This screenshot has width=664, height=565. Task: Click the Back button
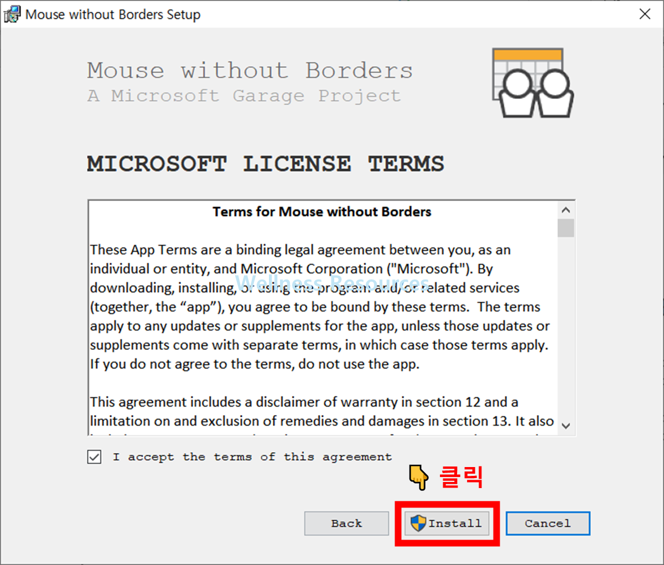[x=346, y=523]
